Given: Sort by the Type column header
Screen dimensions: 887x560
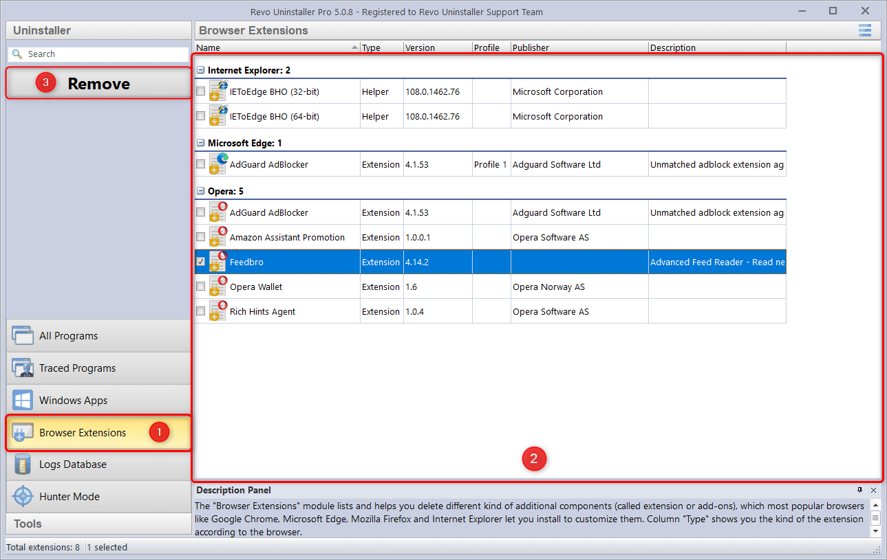Looking at the screenshot, I should click(x=382, y=47).
